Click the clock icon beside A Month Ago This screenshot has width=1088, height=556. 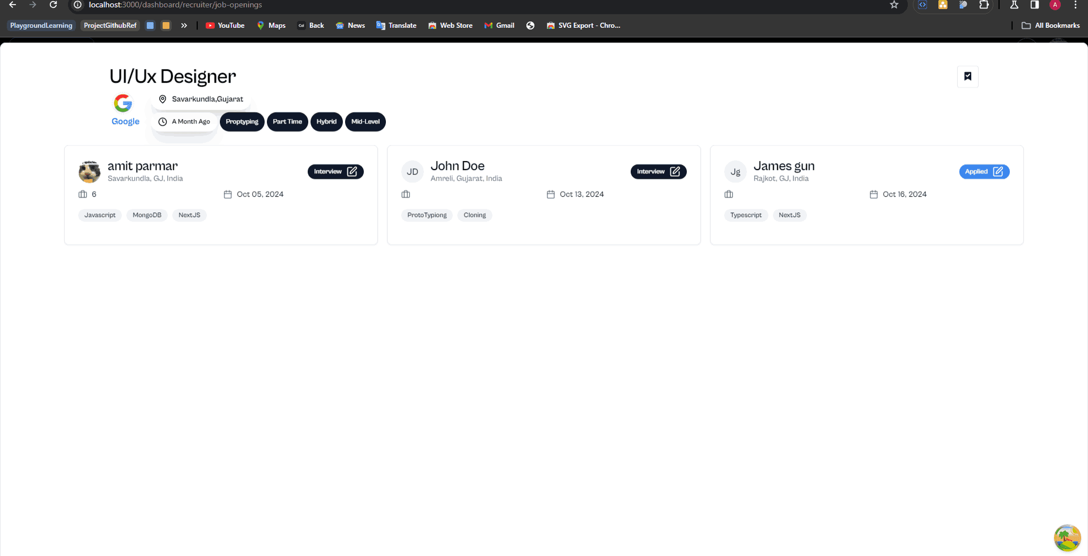coord(163,122)
